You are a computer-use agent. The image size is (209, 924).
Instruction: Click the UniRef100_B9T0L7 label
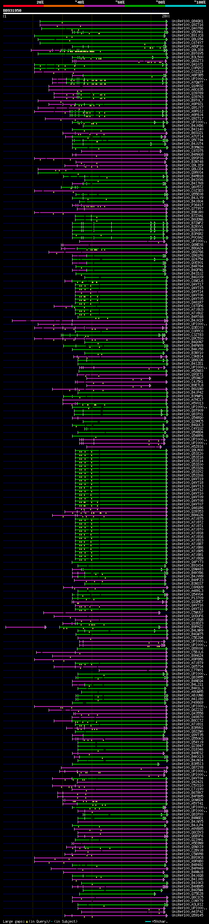[187, 100]
